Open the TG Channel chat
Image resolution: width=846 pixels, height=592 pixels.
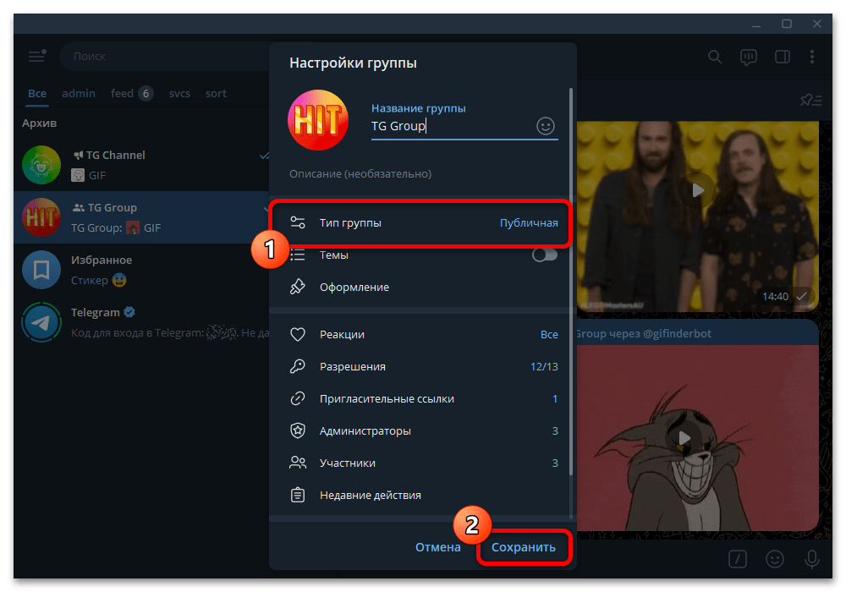tap(141, 165)
